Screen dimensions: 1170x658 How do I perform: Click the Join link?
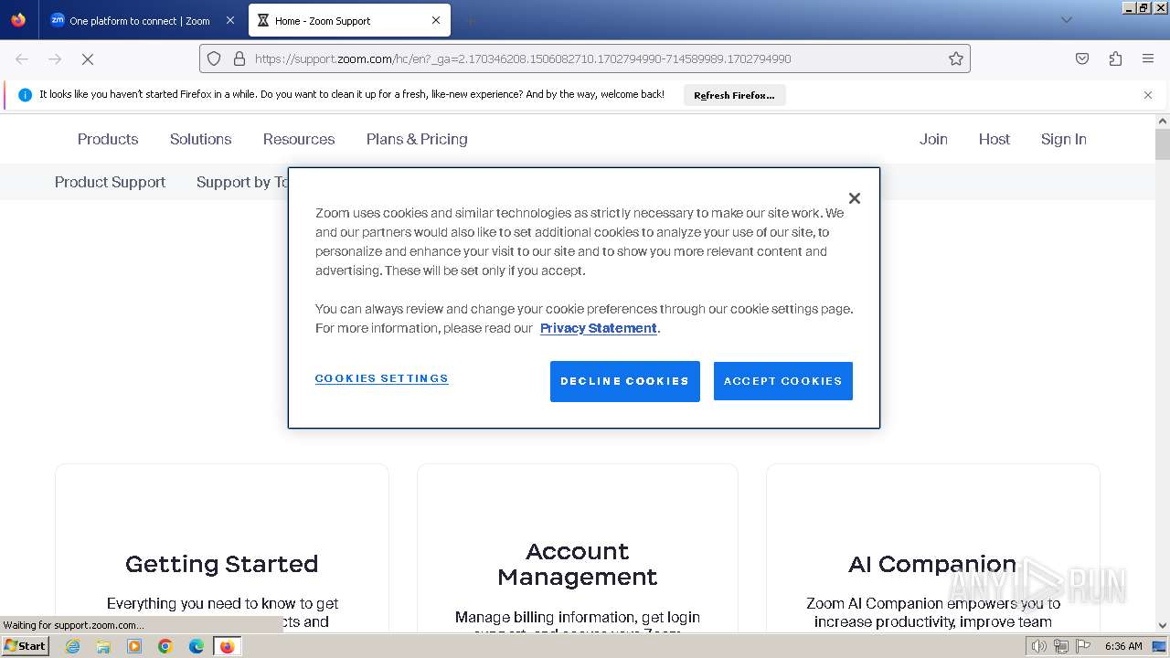coord(933,139)
